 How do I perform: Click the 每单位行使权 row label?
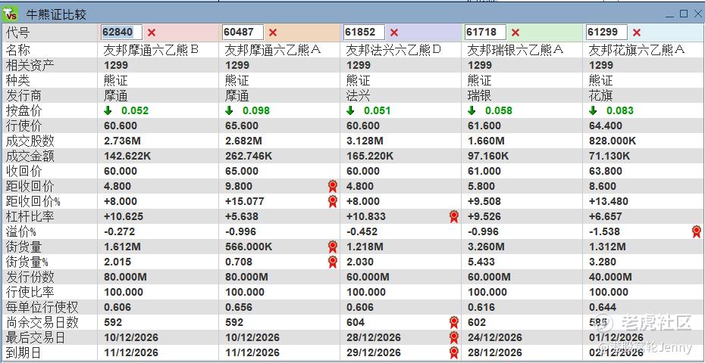pos(42,307)
